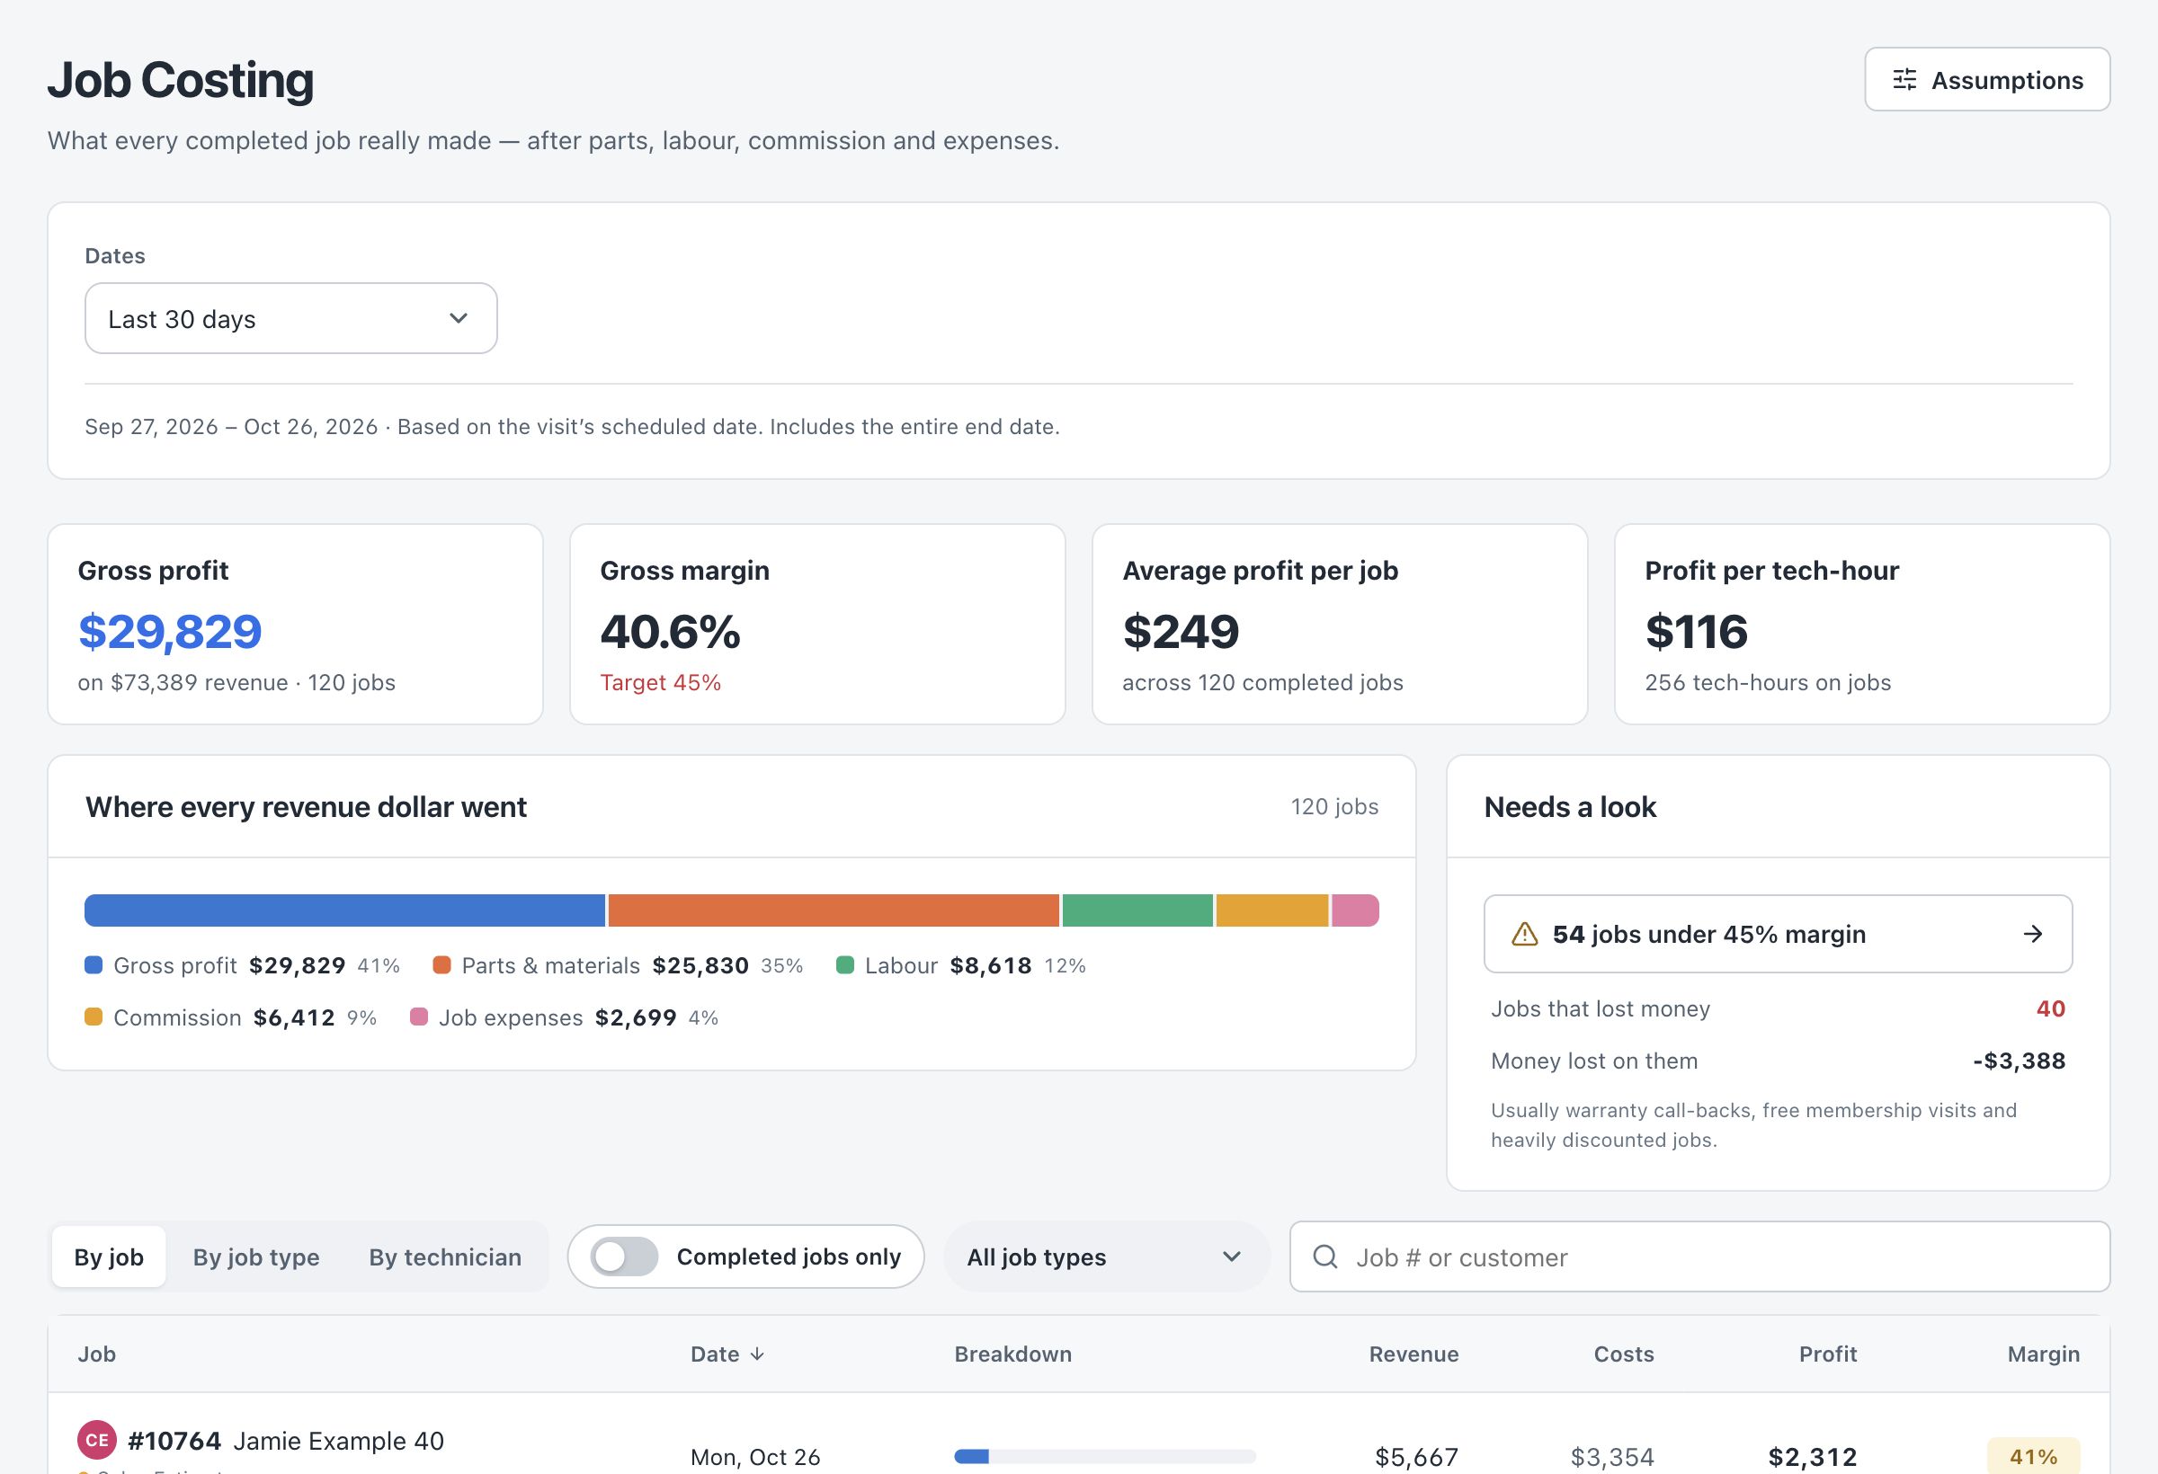Screen dimensions: 2158x1474
Task: Click the Revenue column header
Action: coord(1413,1354)
